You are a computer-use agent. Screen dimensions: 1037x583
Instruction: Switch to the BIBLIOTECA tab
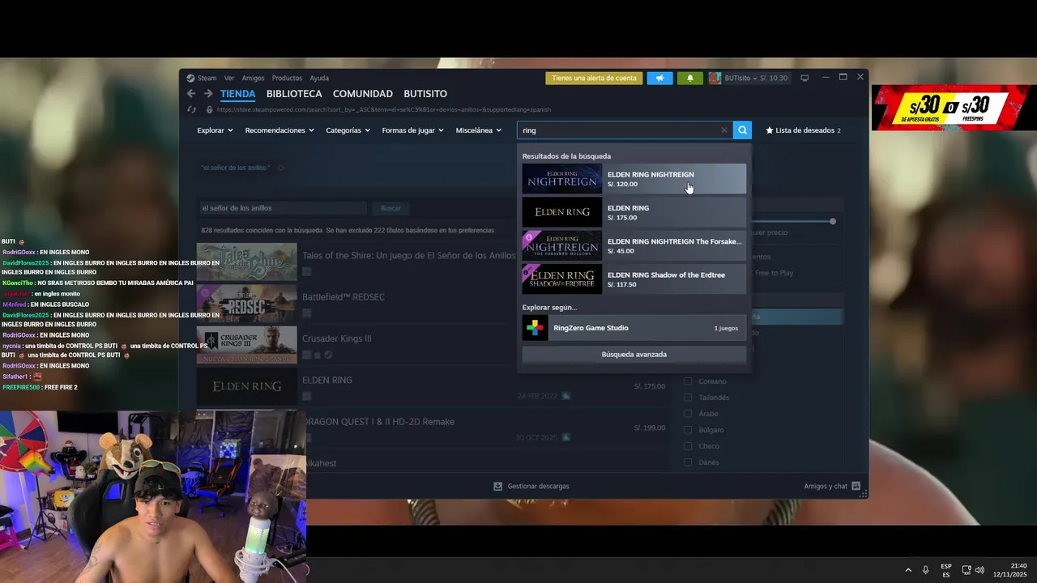tap(294, 94)
